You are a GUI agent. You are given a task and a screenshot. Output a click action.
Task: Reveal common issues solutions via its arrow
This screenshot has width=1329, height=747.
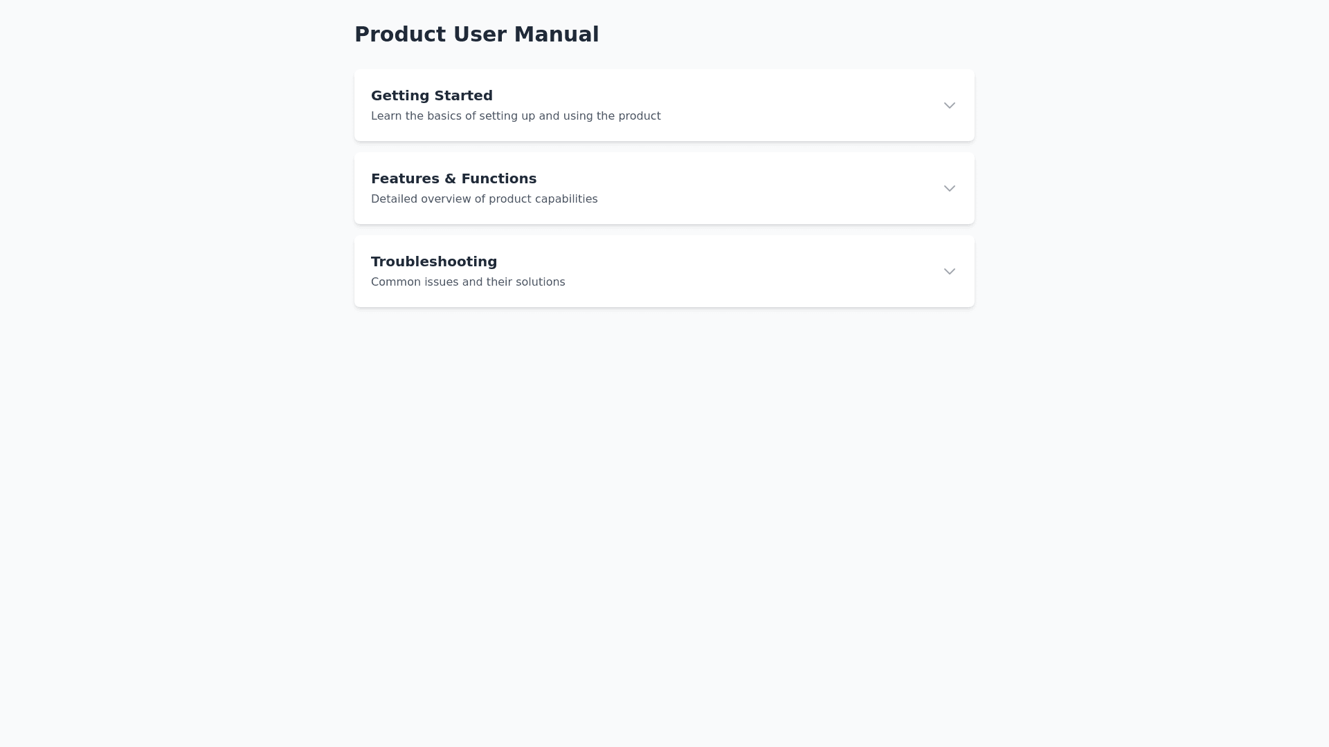pos(949,272)
